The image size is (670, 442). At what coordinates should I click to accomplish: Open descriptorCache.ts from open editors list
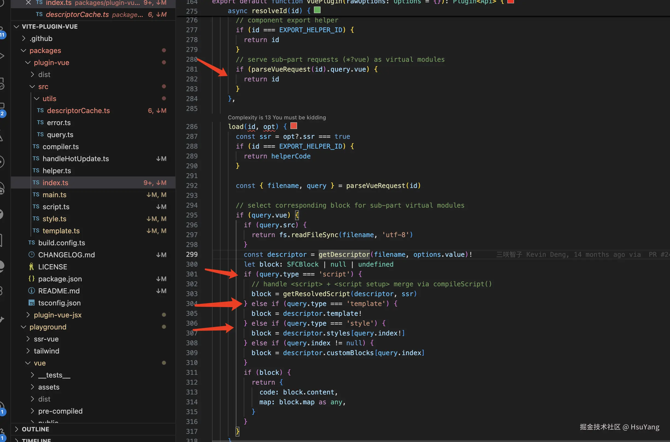[77, 14]
